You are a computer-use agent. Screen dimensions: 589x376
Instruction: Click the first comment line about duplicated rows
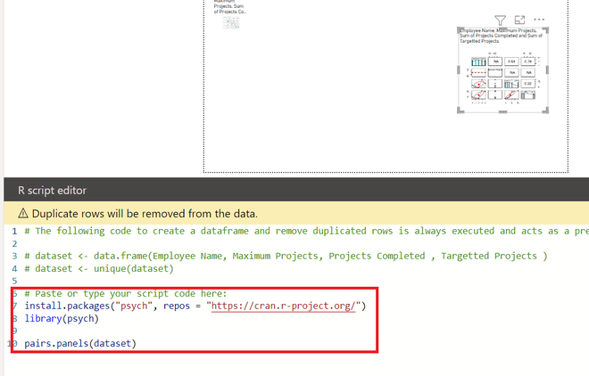(306, 231)
